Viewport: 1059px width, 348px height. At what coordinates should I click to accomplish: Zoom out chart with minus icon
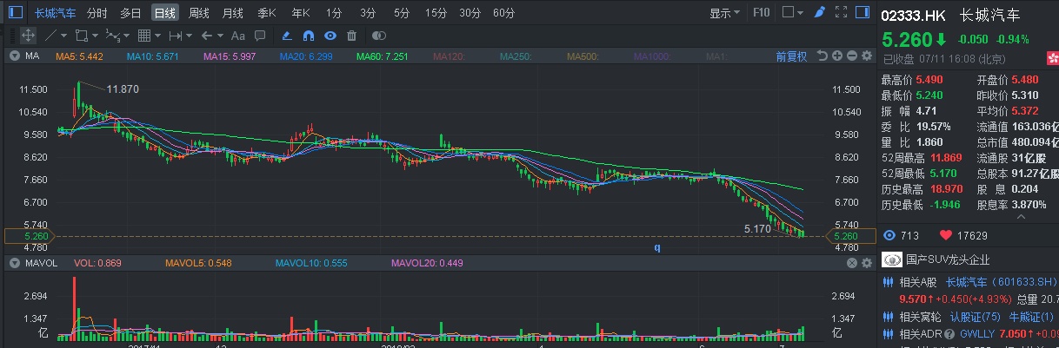[x=850, y=56]
